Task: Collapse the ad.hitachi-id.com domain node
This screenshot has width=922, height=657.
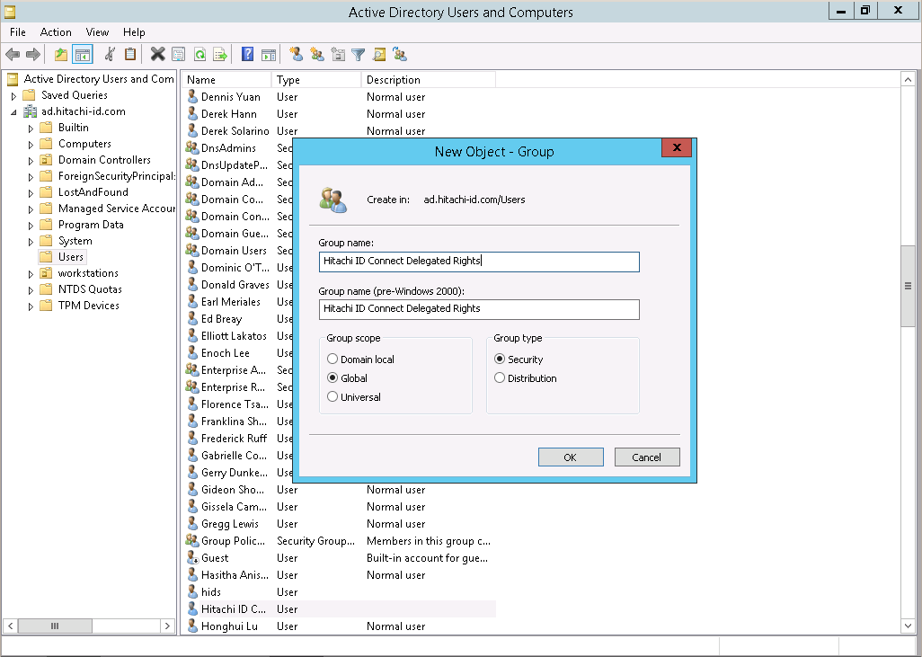Action: [x=13, y=112]
